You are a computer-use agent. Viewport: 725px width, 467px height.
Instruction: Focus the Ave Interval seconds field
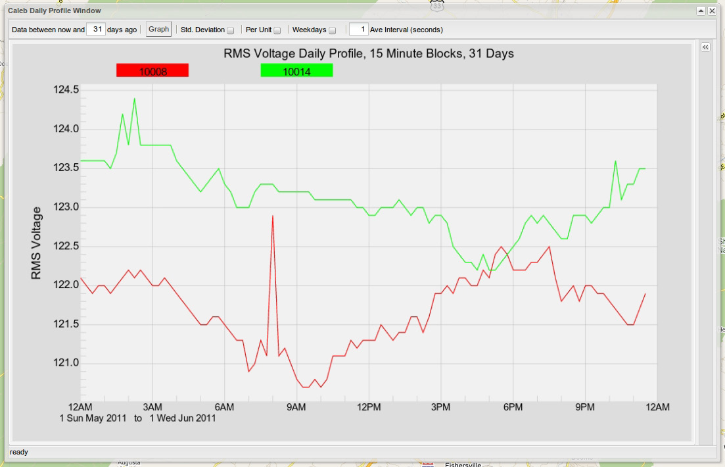pos(358,30)
